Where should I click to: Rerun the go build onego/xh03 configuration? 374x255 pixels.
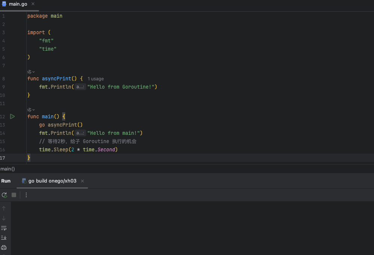pyautogui.click(x=4, y=195)
